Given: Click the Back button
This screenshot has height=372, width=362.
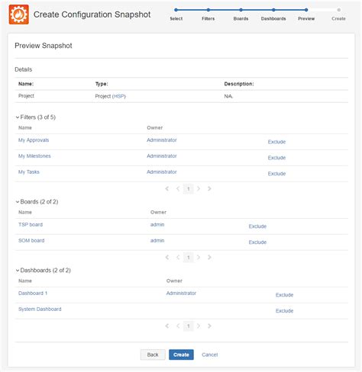Looking at the screenshot, I should pos(153,354).
